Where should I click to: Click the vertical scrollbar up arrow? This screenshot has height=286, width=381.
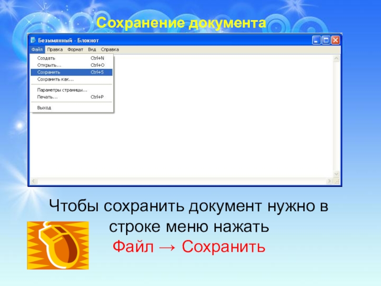pyautogui.click(x=336, y=59)
